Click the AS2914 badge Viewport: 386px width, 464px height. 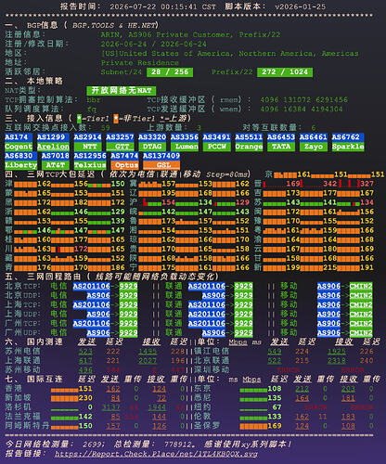coord(87,137)
